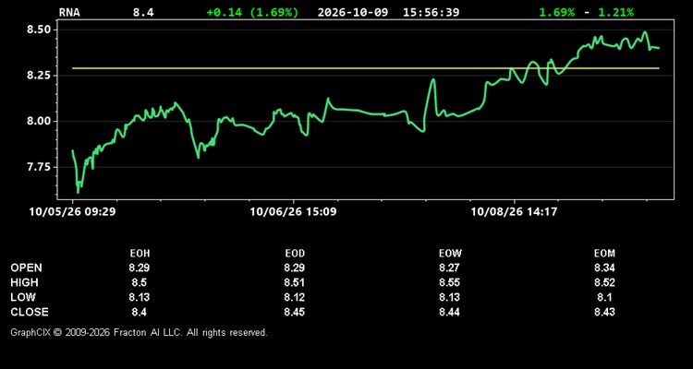Select the EOM high value 8.52
This screenshot has width=693, height=369.
coord(604,282)
